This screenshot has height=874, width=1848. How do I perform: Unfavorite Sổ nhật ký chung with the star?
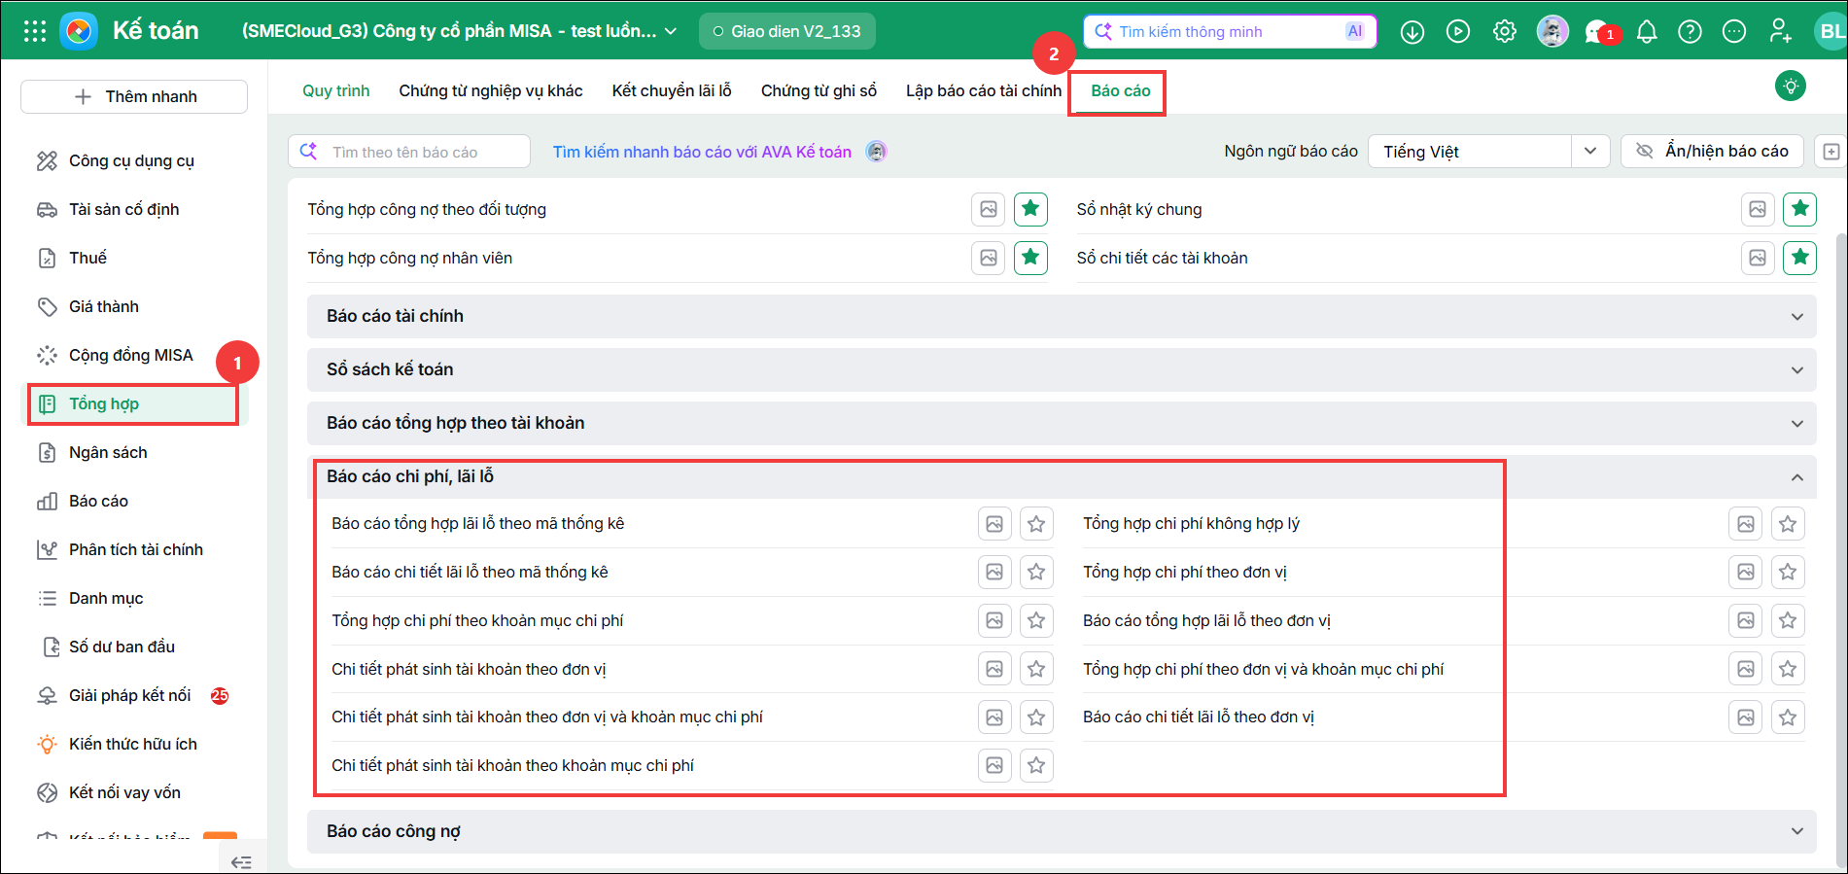(1800, 208)
